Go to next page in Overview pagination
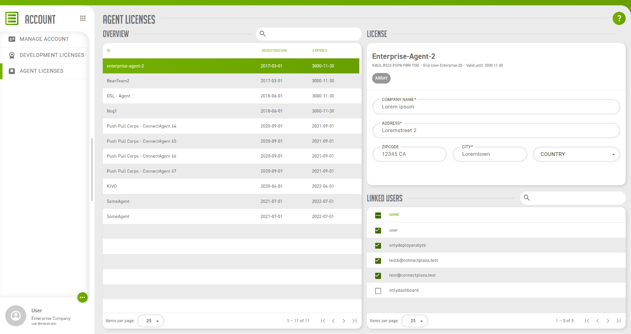 pos(344,321)
